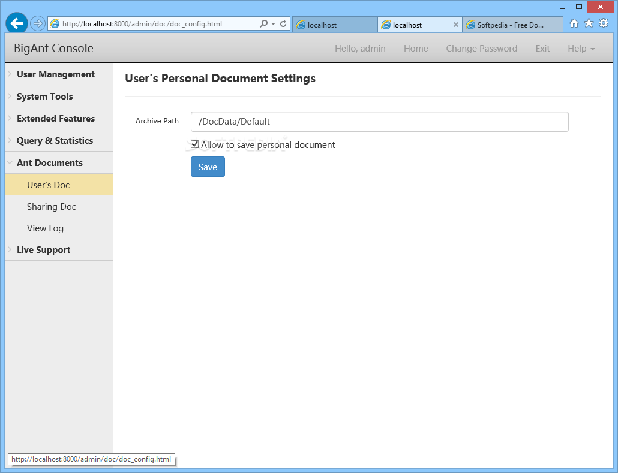
Task: Expand the User Management section
Action: pyautogui.click(x=59, y=74)
